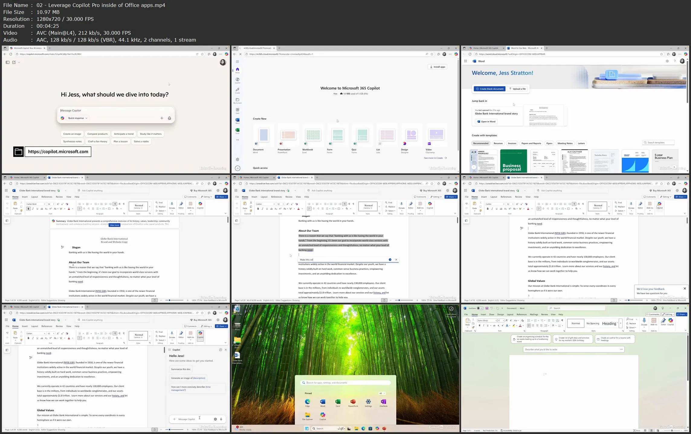Open OneNote from Start menu pinned apps
This screenshot has width=691, height=434.
pyautogui.click(x=383, y=403)
